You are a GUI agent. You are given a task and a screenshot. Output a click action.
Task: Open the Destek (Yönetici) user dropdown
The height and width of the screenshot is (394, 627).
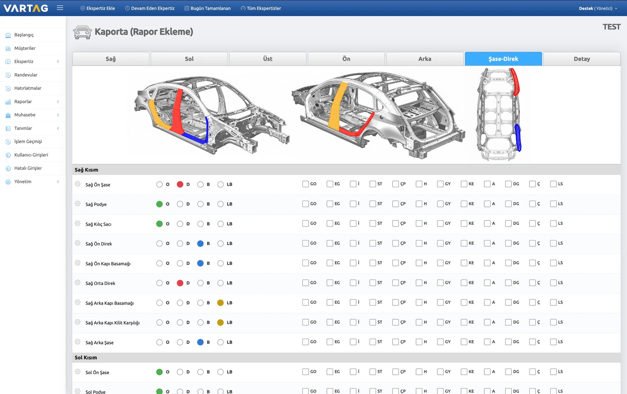click(x=598, y=8)
